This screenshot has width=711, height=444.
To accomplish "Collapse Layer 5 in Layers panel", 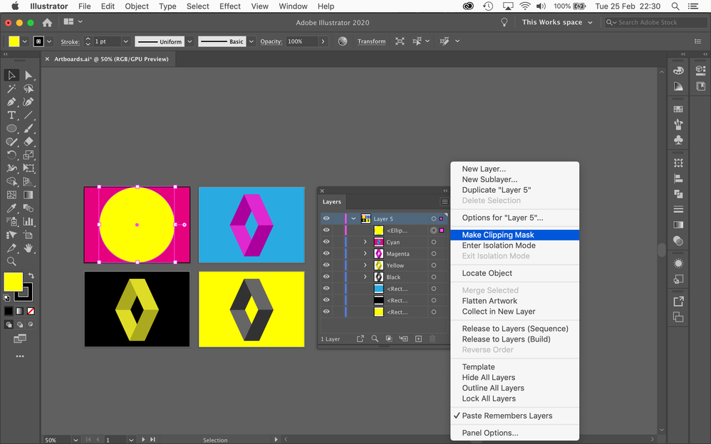I will [x=353, y=218].
